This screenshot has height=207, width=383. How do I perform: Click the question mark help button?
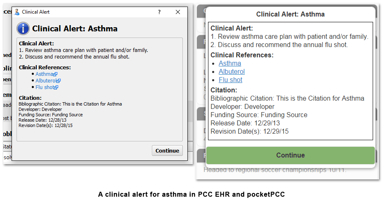coord(159,12)
